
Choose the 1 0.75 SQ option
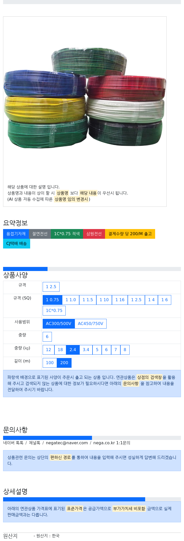[x=52, y=300]
